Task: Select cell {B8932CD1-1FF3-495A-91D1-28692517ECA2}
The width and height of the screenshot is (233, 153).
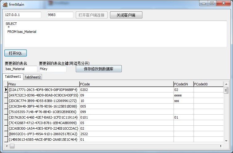Action: point(44,134)
